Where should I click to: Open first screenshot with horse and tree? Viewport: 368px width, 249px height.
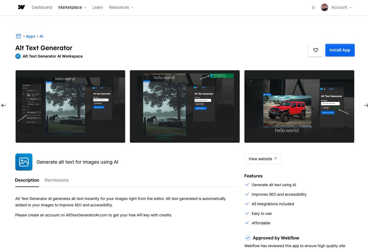tap(70, 106)
